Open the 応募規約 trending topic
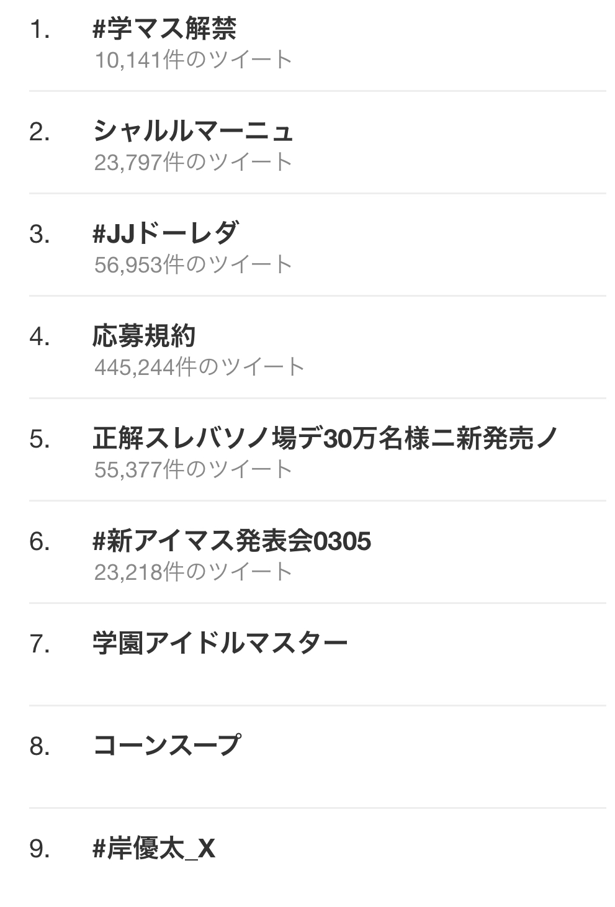615x907 pixels. [x=144, y=336]
